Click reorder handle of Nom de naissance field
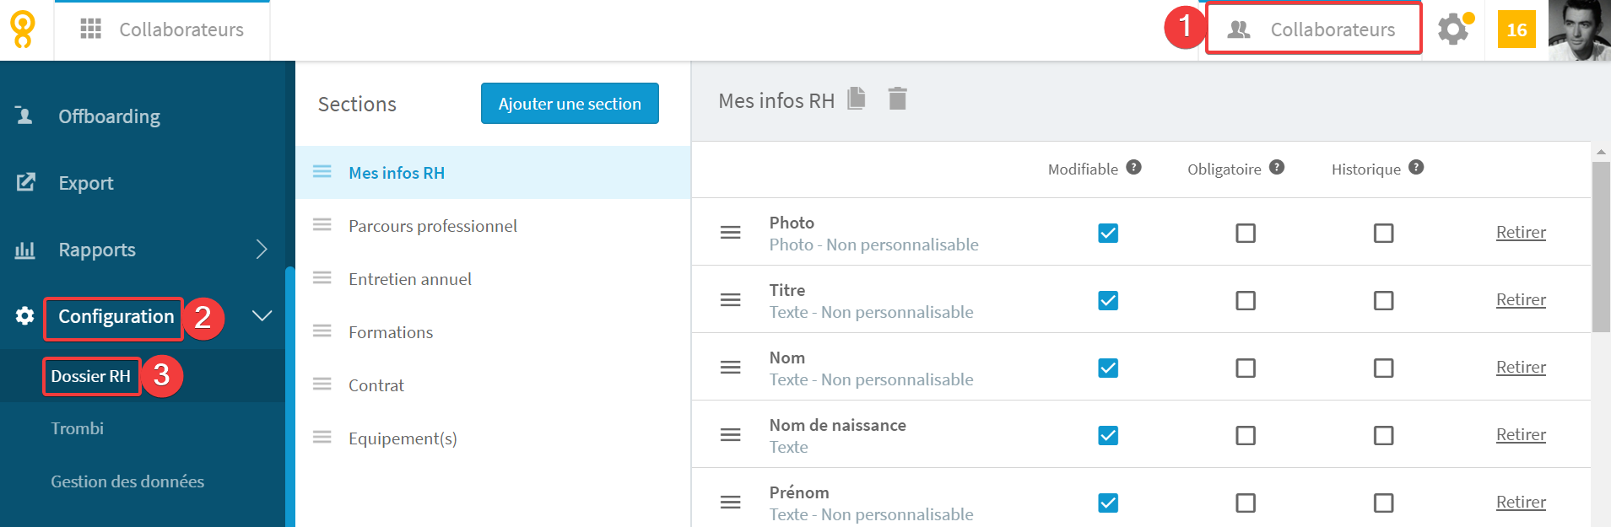Viewport: 1611px width, 527px height. (730, 434)
